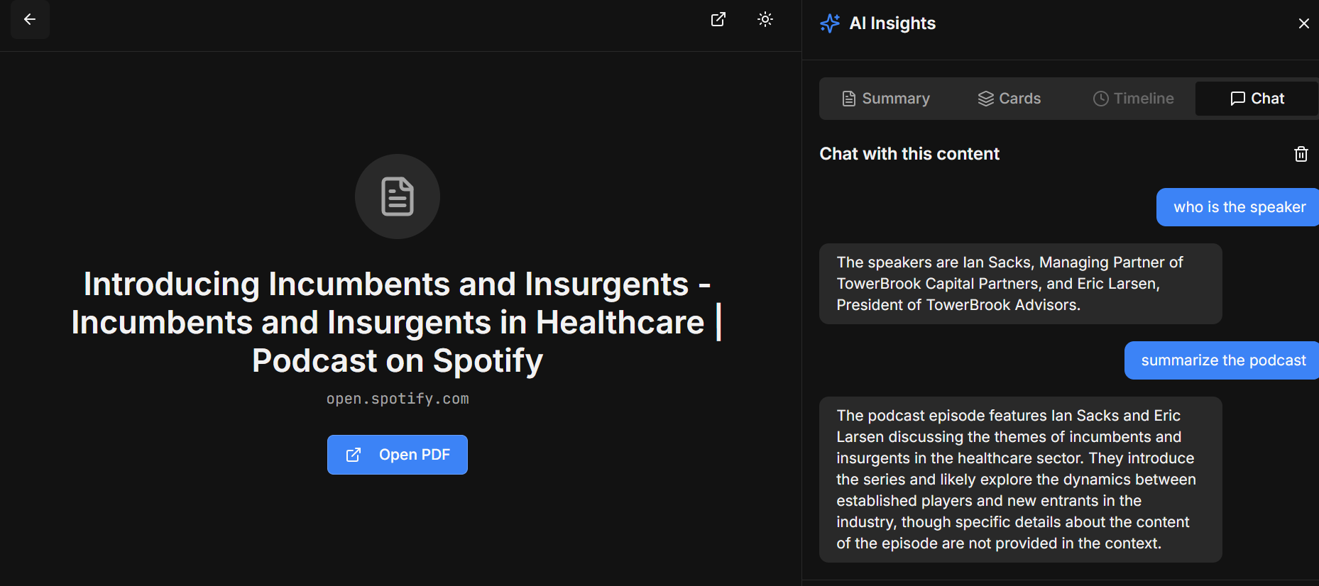Screen dimensions: 1319x586
Task: Click the "AI Insights" panel title text
Action: pos(892,23)
